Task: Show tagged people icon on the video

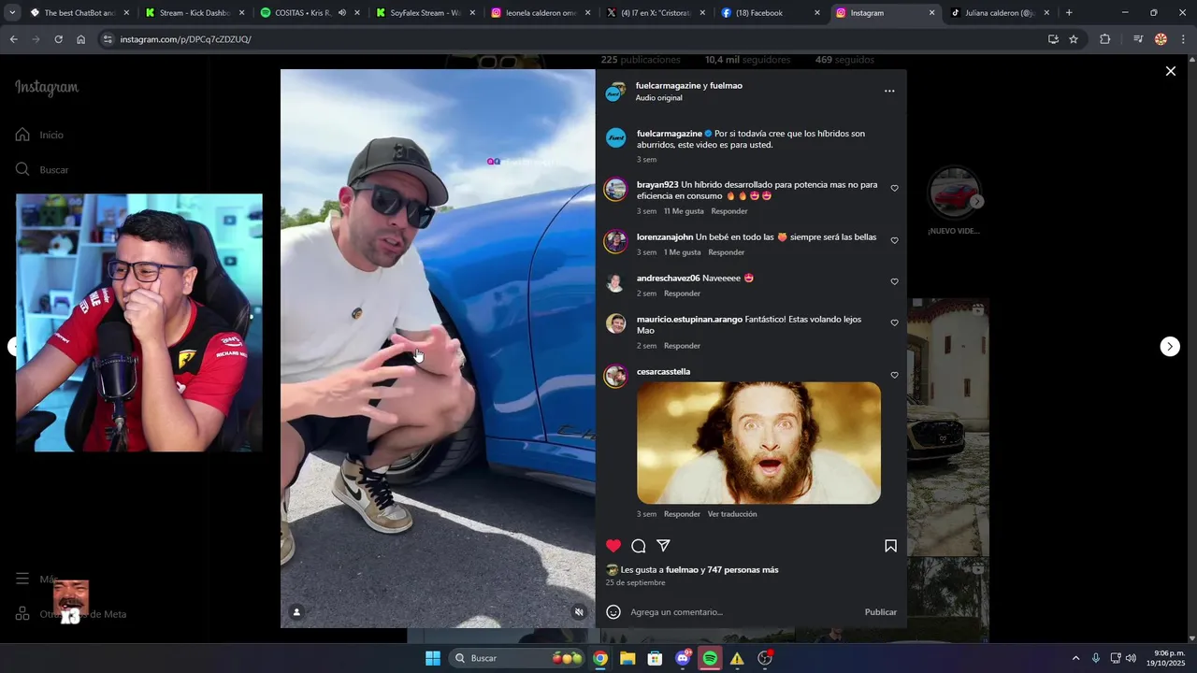Action: click(x=296, y=612)
